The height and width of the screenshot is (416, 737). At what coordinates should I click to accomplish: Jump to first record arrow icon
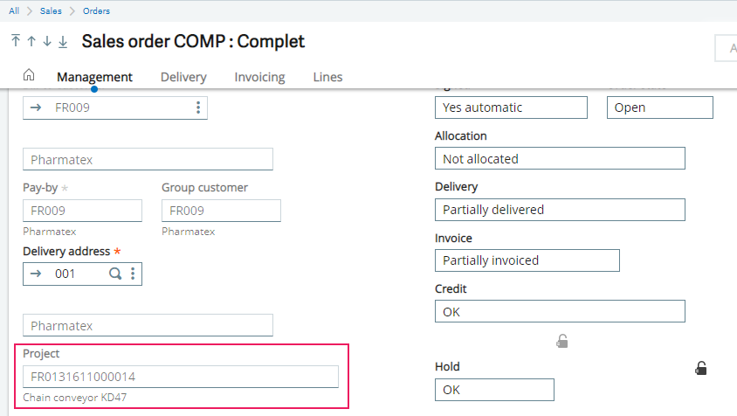(x=16, y=41)
